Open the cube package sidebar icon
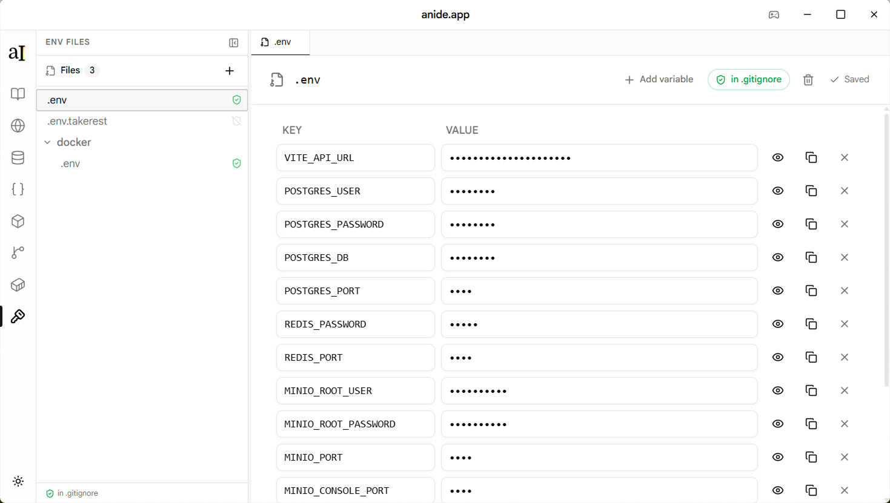This screenshot has height=503, width=890. click(x=18, y=221)
